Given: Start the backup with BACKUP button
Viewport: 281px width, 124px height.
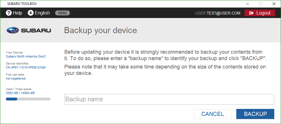Looking at the screenshot, I should point(255,114).
